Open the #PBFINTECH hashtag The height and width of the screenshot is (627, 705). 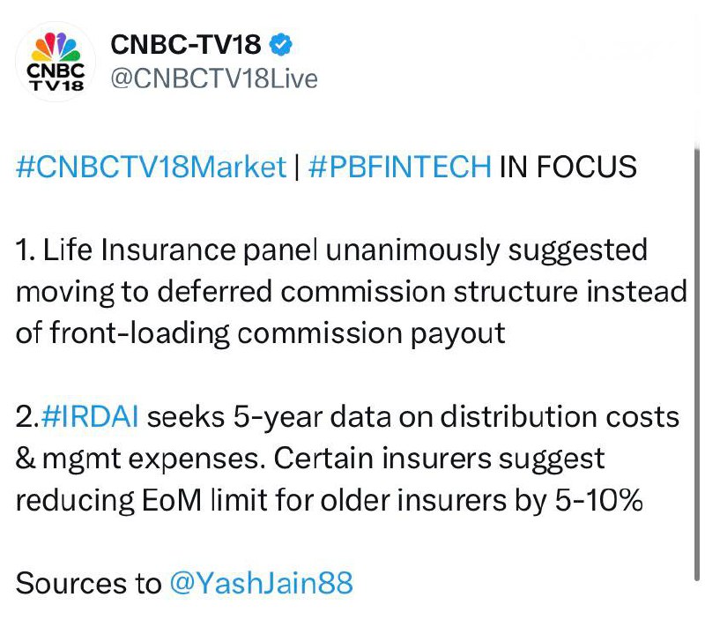(399, 166)
